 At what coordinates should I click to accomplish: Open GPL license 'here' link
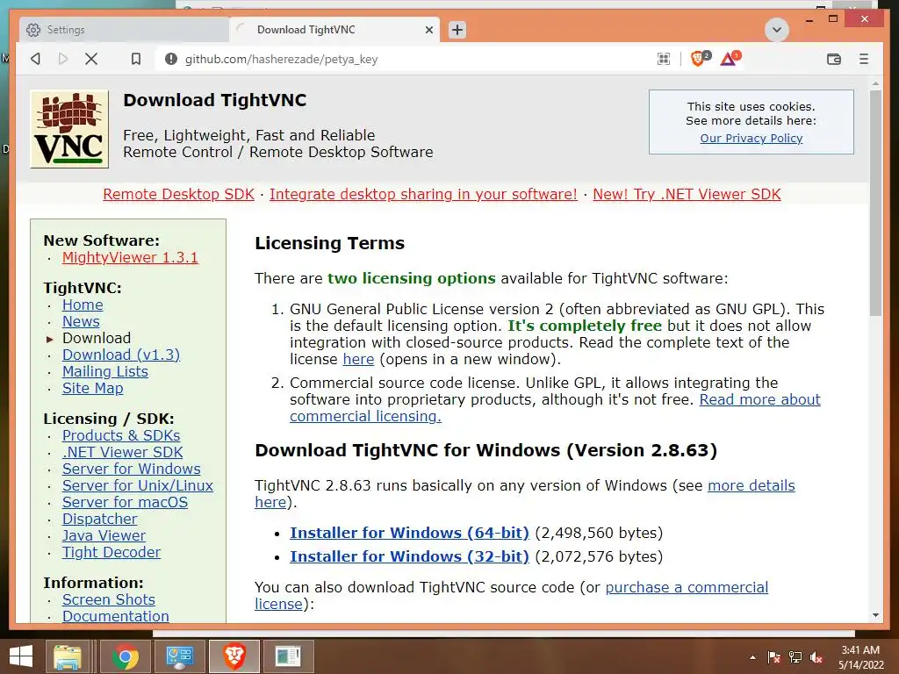point(358,359)
